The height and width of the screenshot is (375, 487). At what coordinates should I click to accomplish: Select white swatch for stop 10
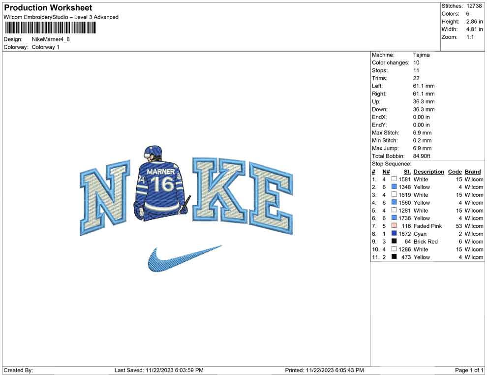click(394, 249)
